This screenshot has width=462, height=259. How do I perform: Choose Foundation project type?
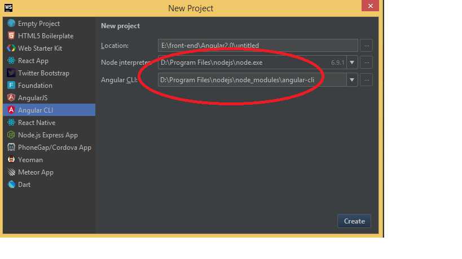click(49, 85)
